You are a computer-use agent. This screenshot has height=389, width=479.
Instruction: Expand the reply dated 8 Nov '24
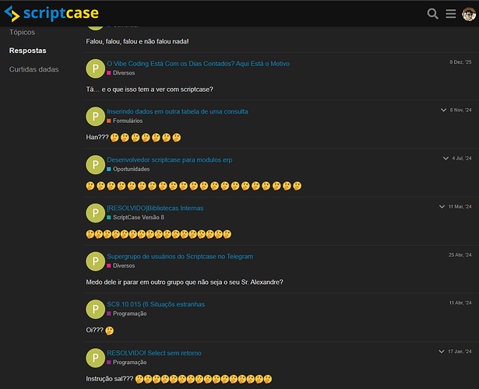[443, 110]
